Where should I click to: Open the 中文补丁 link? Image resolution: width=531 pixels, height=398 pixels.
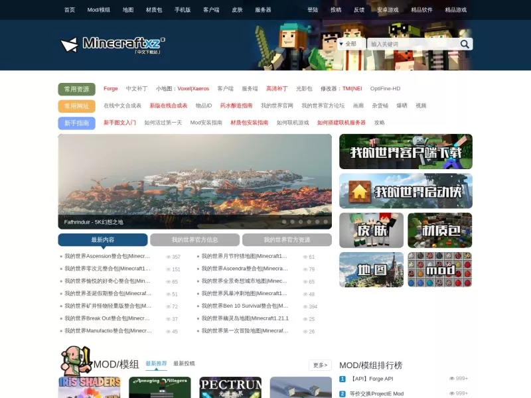point(137,89)
